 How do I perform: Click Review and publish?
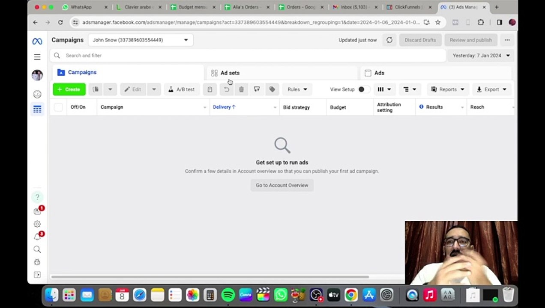(x=470, y=40)
